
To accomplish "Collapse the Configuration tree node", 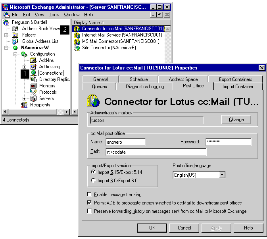I will tap(15, 54).
